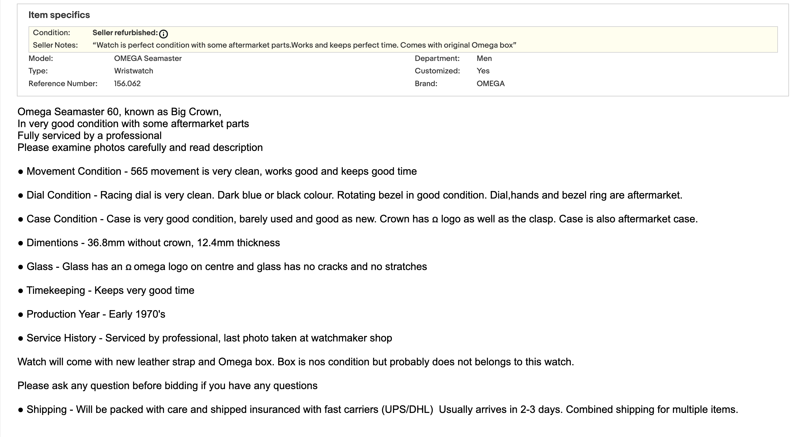Click the info icon beside Seller refurbished
Viewport: 802px width, 437px height.
(163, 34)
